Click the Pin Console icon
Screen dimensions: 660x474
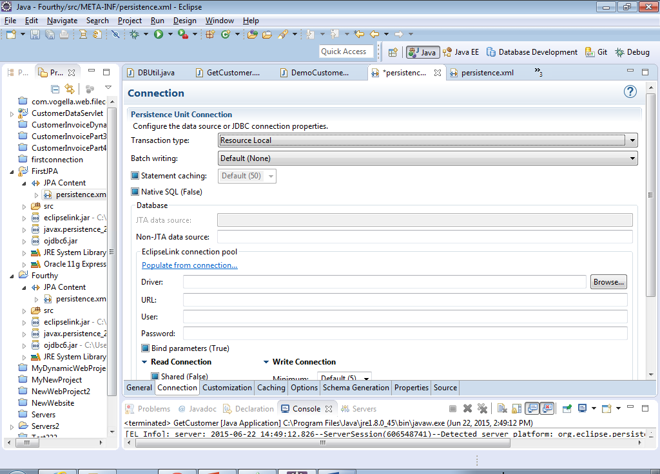pyautogui.click(x=567, y=408)
